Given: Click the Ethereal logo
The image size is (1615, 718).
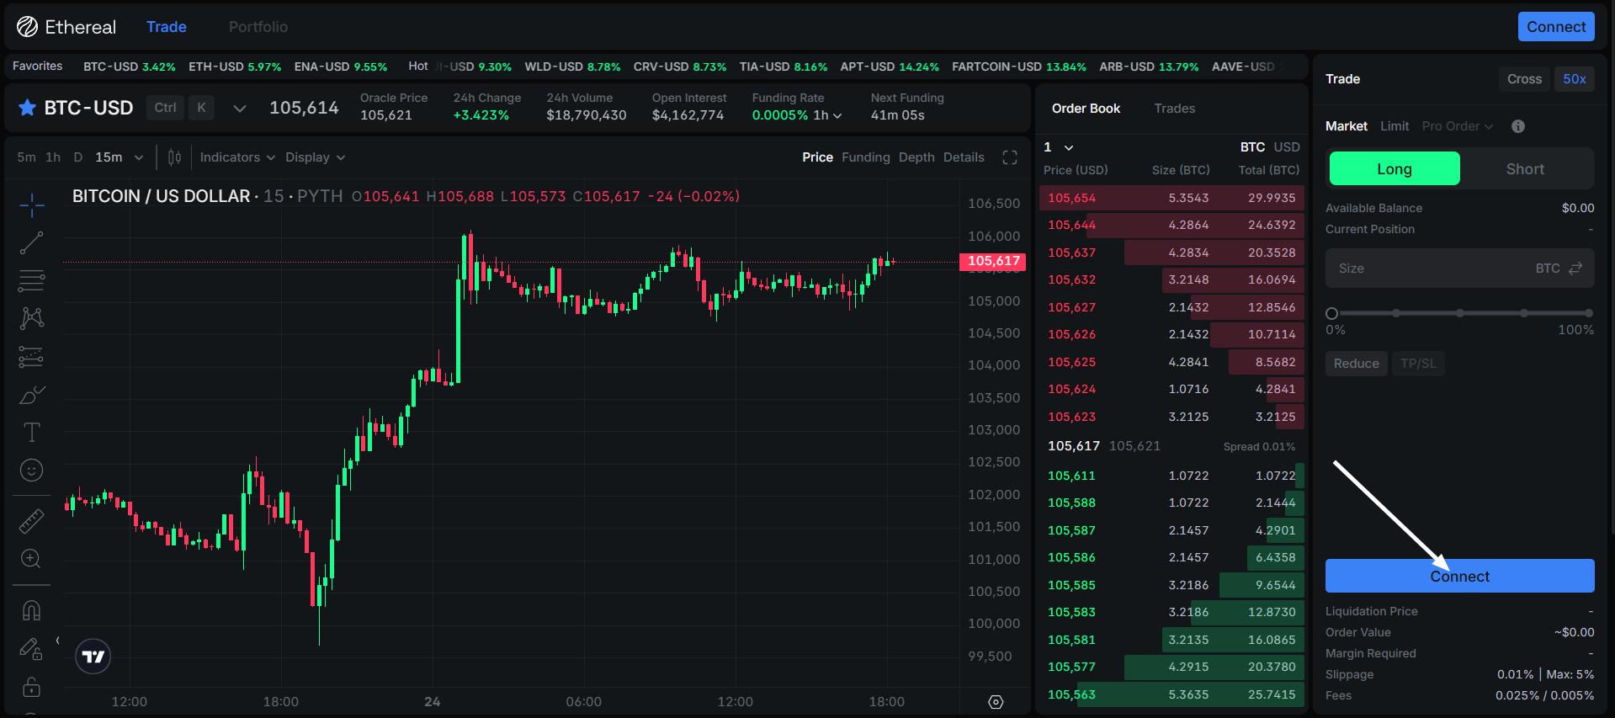Looking at the screenshot, I should pyautogui.click(x=66, y=27).
